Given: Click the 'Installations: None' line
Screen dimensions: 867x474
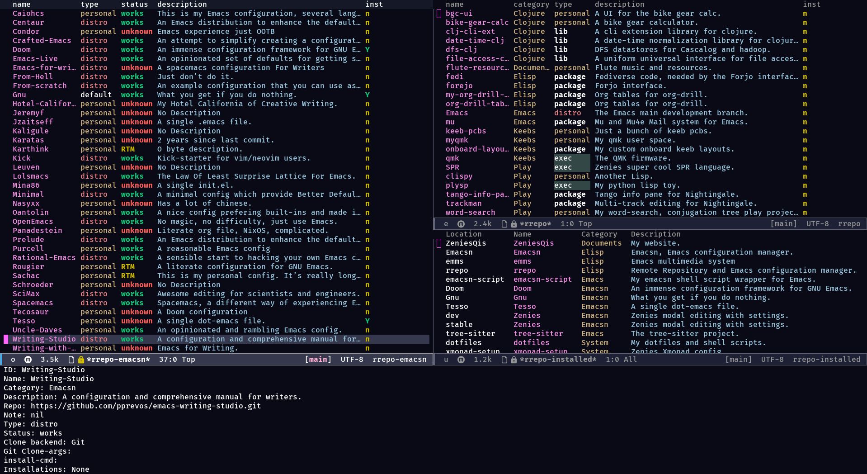Looking at the screenshot, I should pos(47,469).
